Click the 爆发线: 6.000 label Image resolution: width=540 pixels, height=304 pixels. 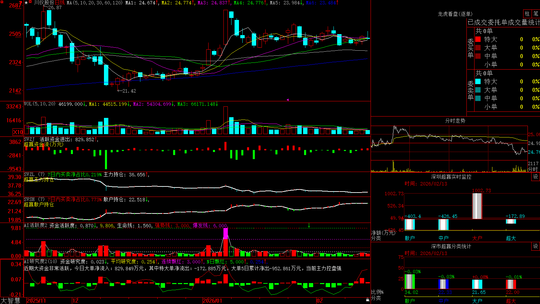(x=210, y=225)
